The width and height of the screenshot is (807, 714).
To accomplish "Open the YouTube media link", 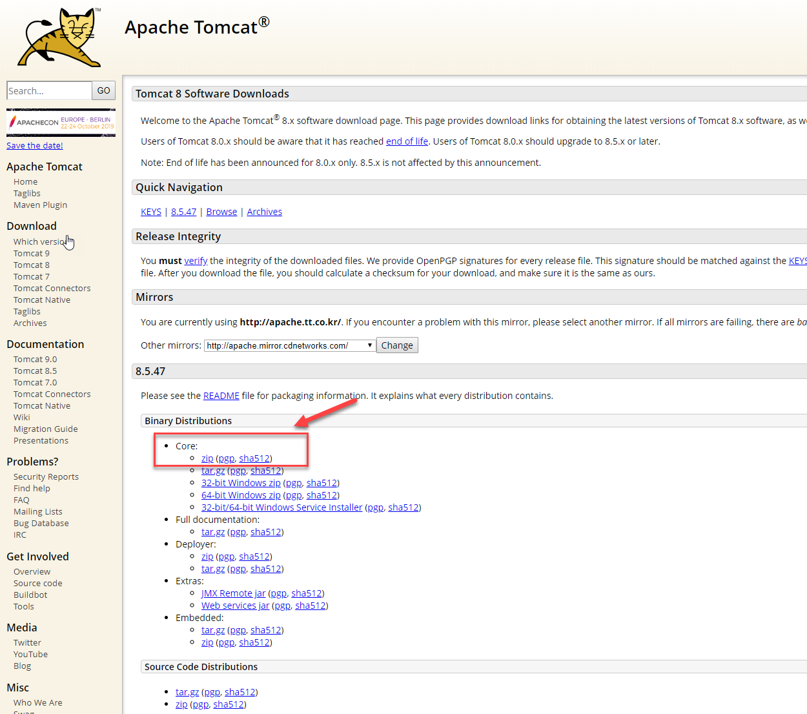I will pos(30,655).
